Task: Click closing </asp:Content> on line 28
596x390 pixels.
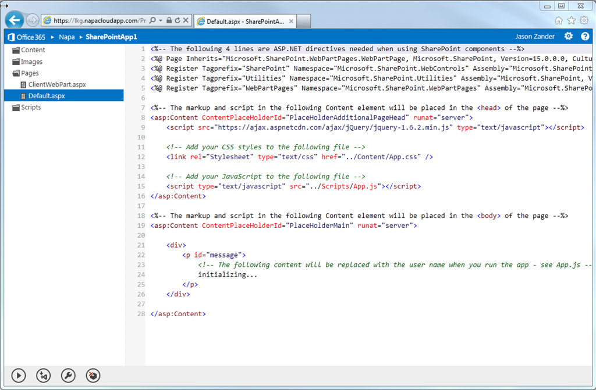Action: coord(178,314)
